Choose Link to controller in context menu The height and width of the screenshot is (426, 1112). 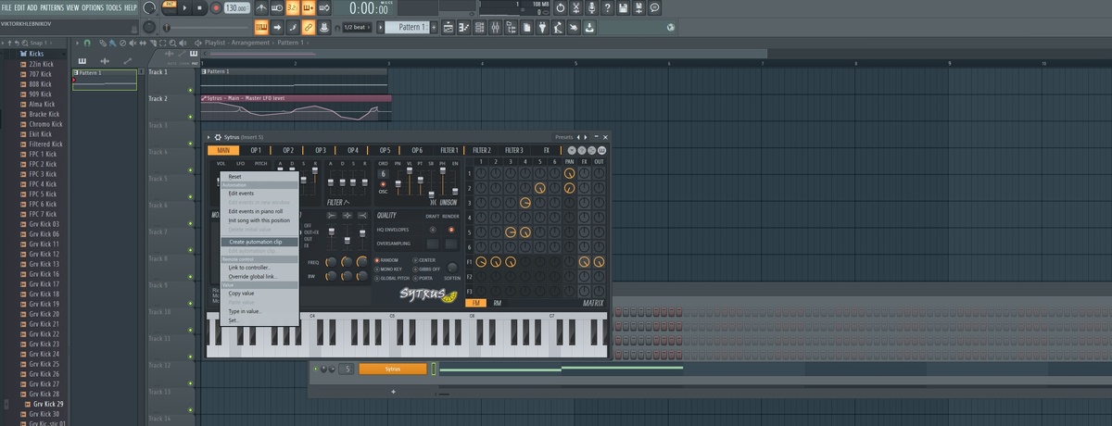259,268
